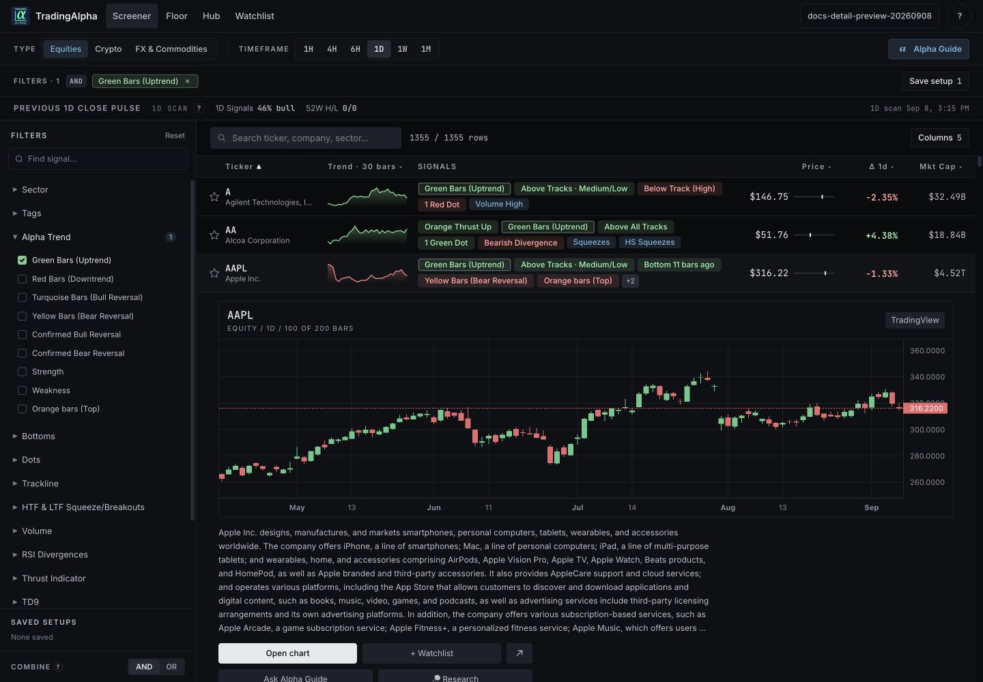Focus the Find signal search field

click(98, 159)
